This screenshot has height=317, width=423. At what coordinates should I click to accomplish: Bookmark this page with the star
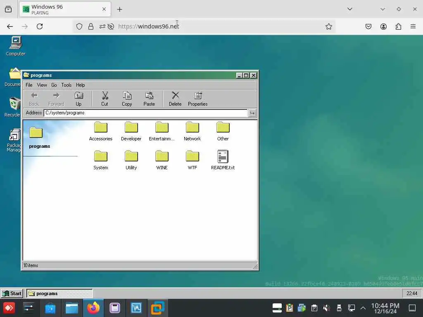click(x=328, y=26)
